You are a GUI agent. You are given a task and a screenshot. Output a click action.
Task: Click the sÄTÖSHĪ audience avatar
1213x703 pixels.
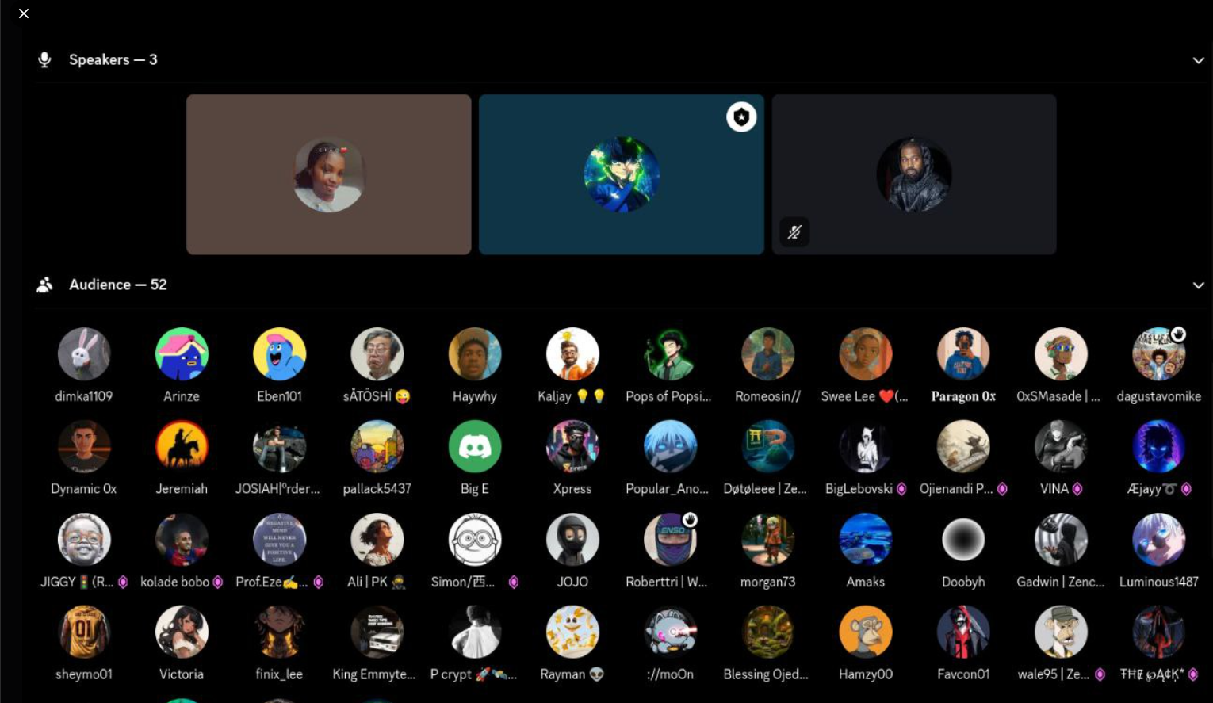[x=377, y=354]
